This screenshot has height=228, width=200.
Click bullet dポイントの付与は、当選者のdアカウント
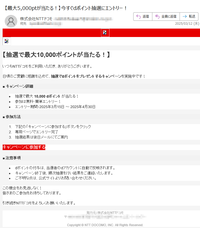pyautogui.click(x=65, y=168)
